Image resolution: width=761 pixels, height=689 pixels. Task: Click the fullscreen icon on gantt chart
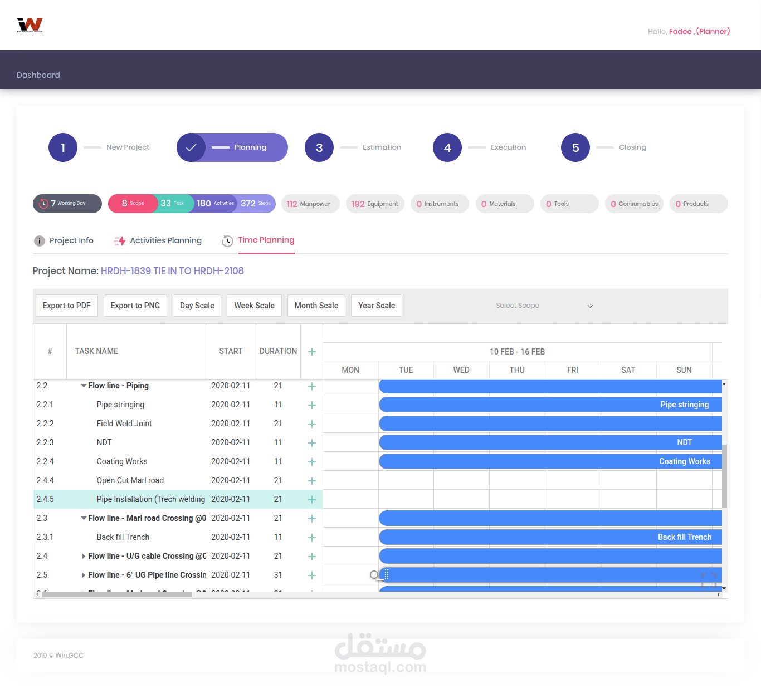pyautogui.click(x=709, y=580)
